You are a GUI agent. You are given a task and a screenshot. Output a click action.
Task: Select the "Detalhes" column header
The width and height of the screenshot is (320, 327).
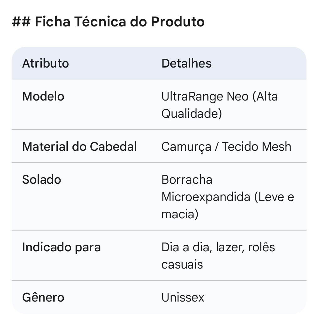(186, 63)
